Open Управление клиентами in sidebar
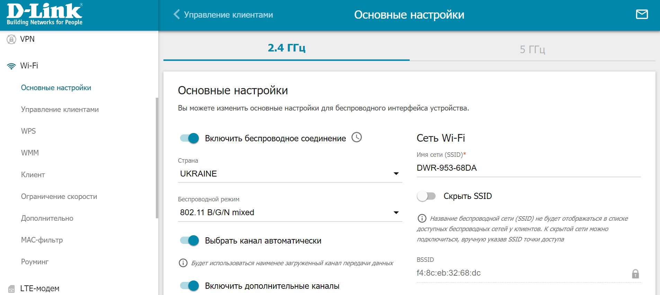This screenshot has width=660, height=295. [x=60, y=110]
